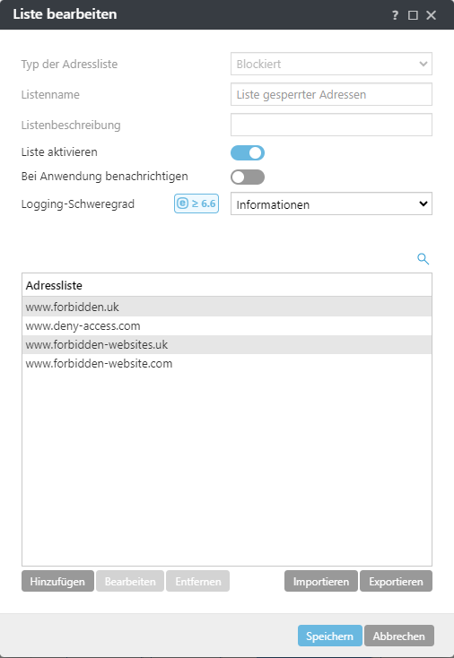Viewport: 454px width, 658px height.
Task: Click the search magnifier above Adressliste
Action: [423, 259]
